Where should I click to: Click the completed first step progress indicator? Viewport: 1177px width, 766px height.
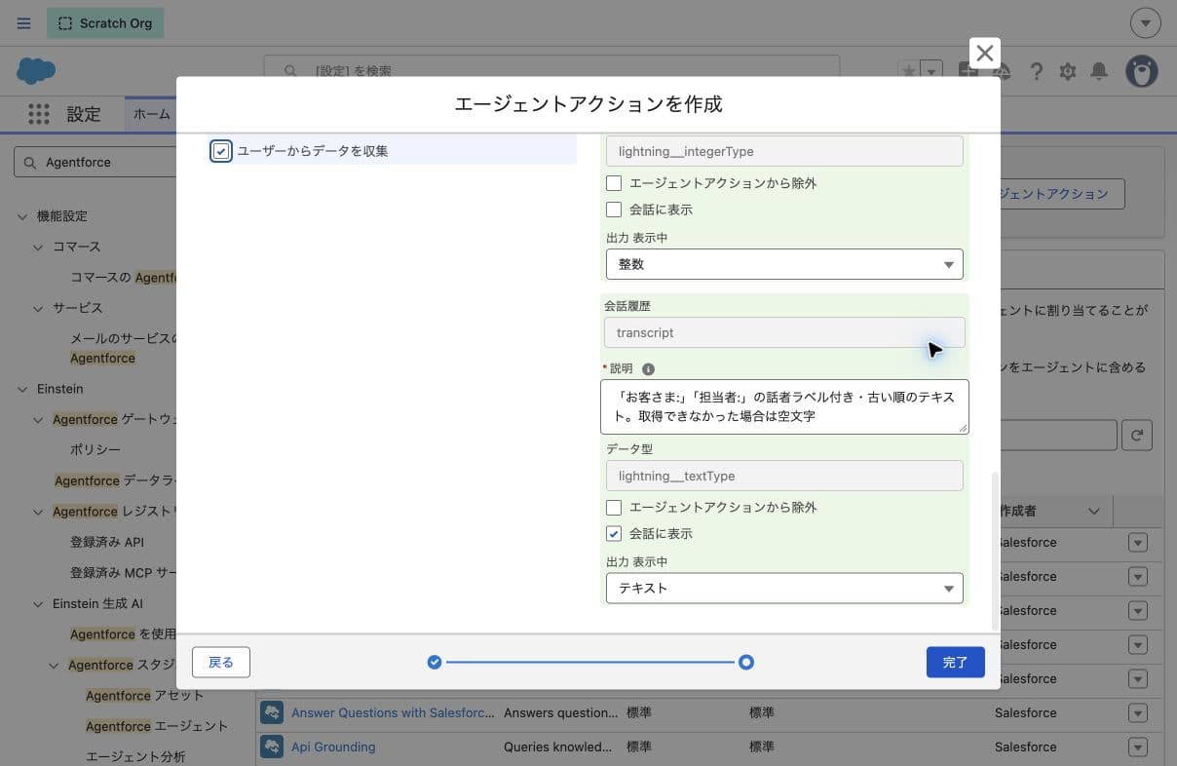point(435,663)
